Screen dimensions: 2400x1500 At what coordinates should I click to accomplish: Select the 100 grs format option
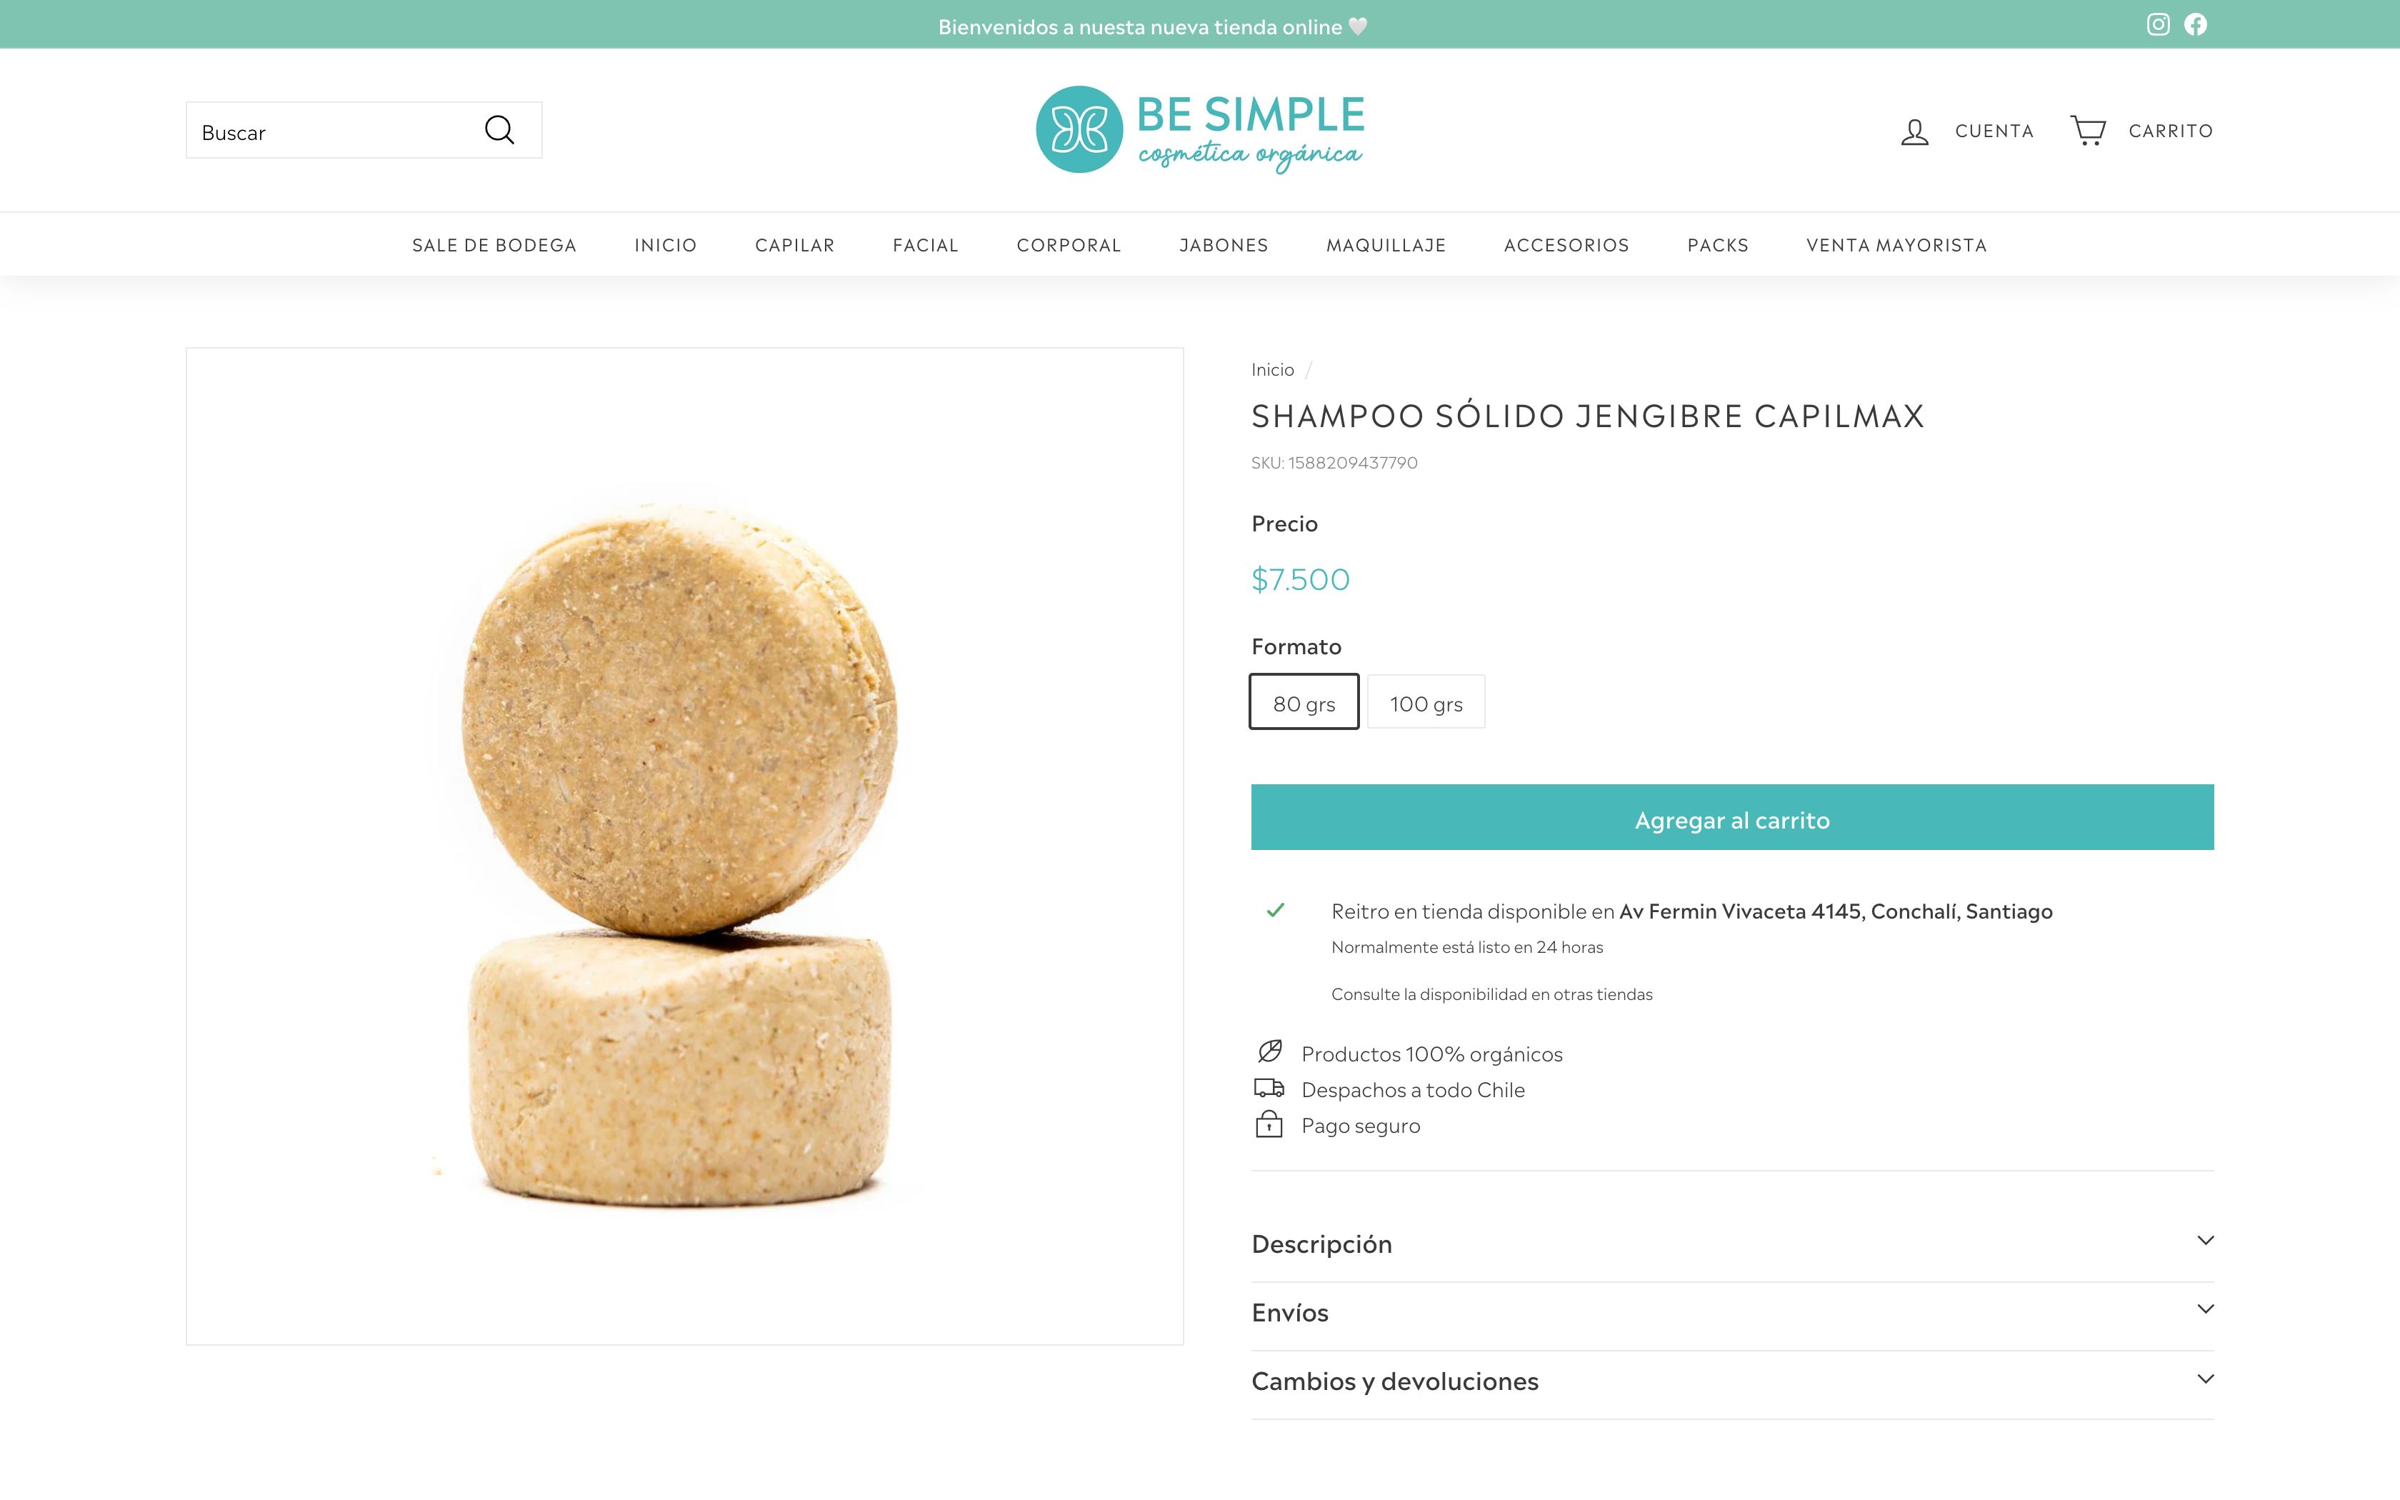coord(1426,702)
